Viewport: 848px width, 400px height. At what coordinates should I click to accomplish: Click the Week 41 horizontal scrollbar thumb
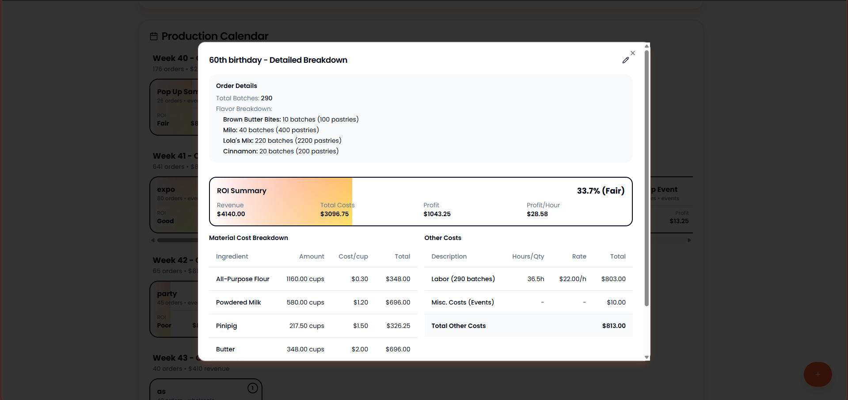coord(178,240)
